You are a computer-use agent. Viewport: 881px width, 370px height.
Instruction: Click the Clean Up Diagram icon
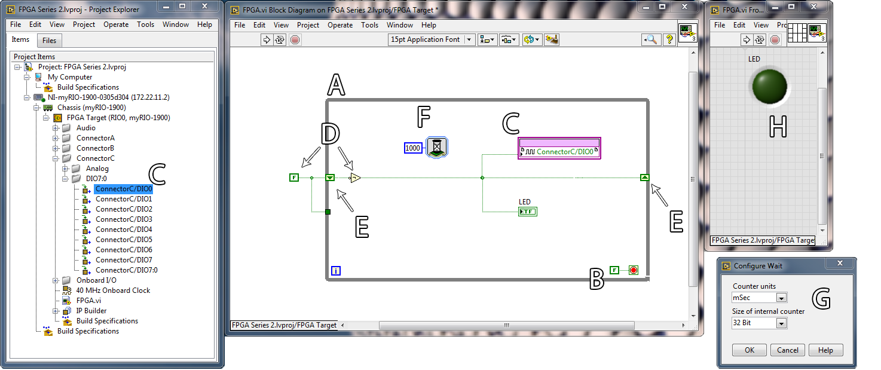[x=552, y=40]
